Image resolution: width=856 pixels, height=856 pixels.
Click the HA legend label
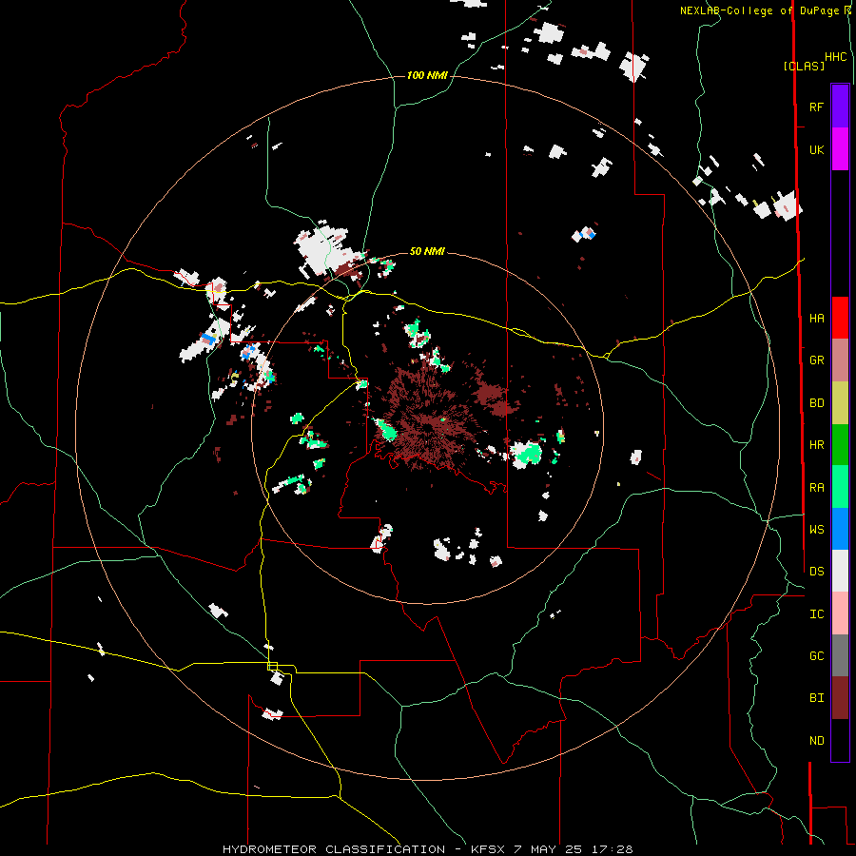pyautogui.click(x=816, y=318)
